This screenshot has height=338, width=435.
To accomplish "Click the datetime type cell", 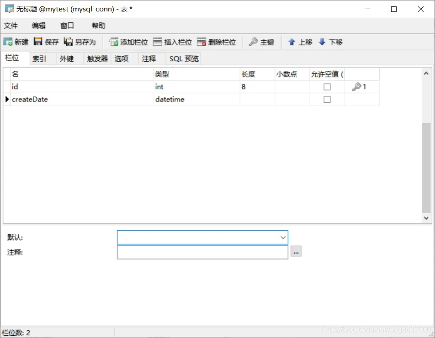I will (x=197, y=99).
